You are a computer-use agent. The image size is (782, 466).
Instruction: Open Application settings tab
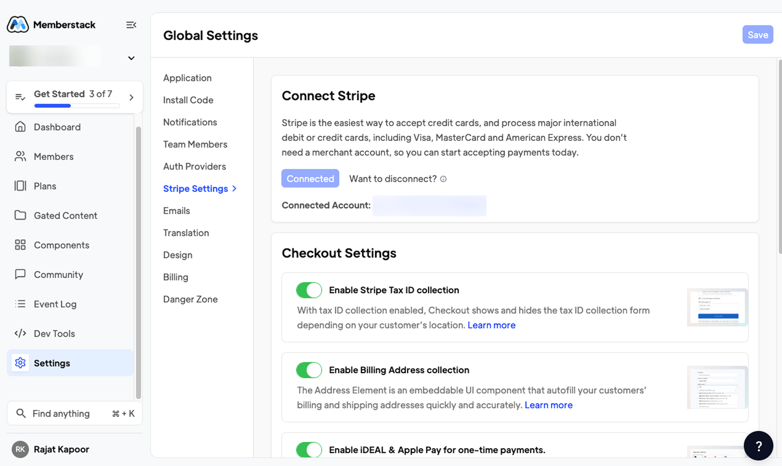(187, 78)
